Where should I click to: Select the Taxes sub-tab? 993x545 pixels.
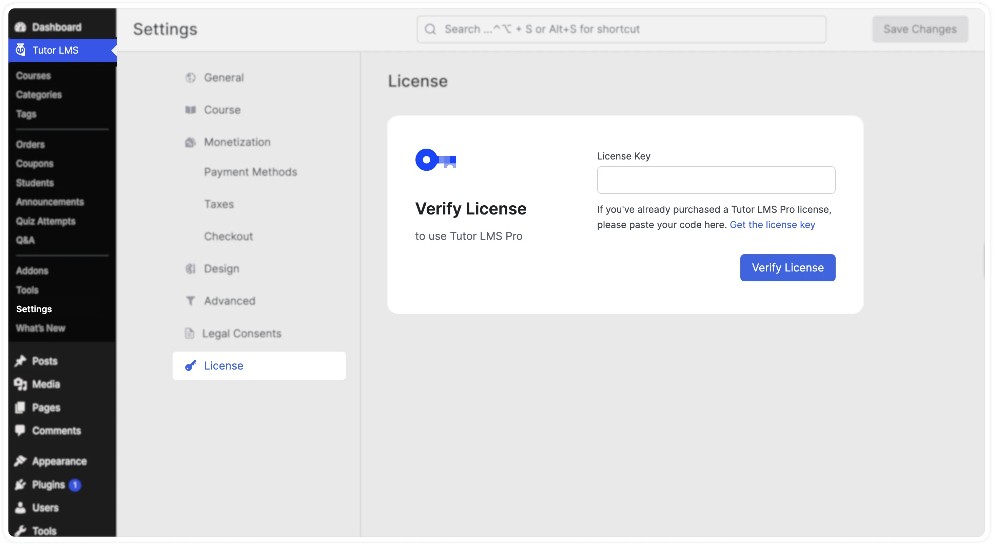coord(219,204)
